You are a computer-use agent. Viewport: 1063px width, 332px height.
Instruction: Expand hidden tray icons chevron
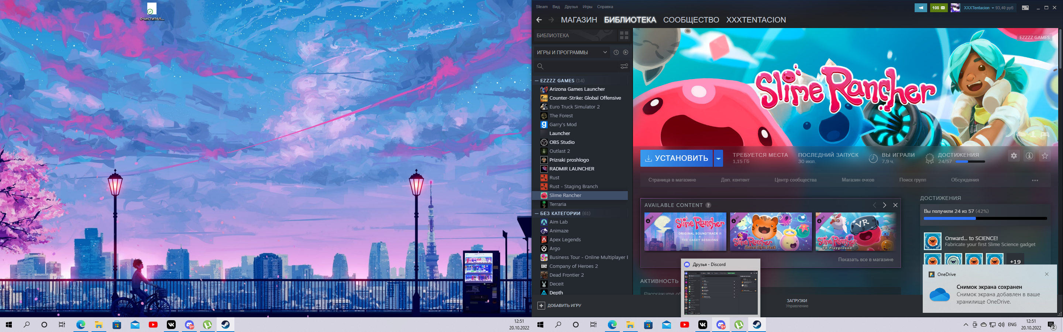click(x=966, y=325)
